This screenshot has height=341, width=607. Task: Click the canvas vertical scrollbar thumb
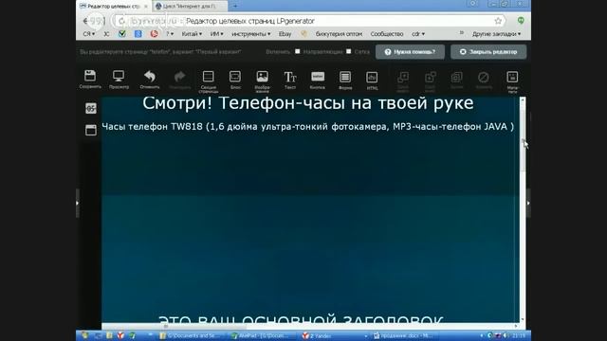click(x=523, y=141)
